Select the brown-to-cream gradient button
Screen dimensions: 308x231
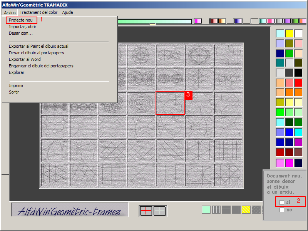click(x=222, y=21)
